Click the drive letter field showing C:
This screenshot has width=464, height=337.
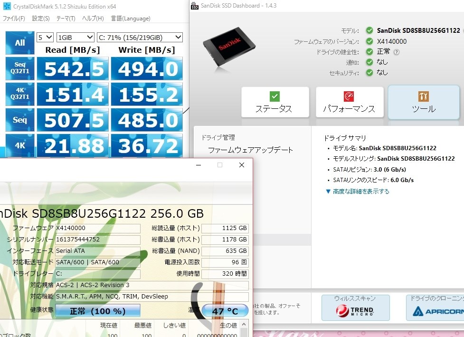point(98,274)
